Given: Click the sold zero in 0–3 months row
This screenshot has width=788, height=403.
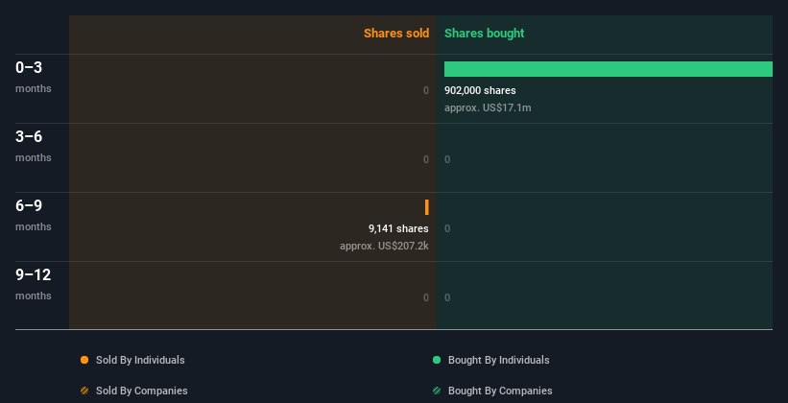Looking at the screenshot, I should pyautogui.click(x=426, y=90).
